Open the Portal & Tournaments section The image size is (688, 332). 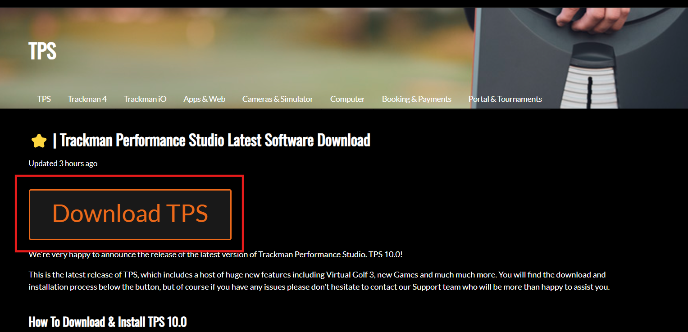click(505, 99)
